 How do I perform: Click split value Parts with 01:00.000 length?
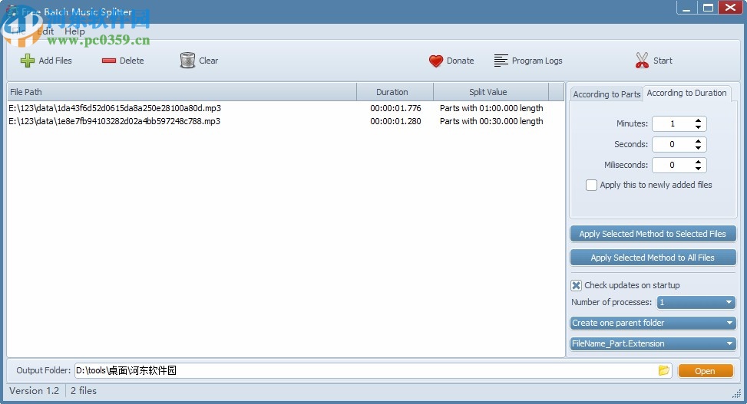coord(491,108)
